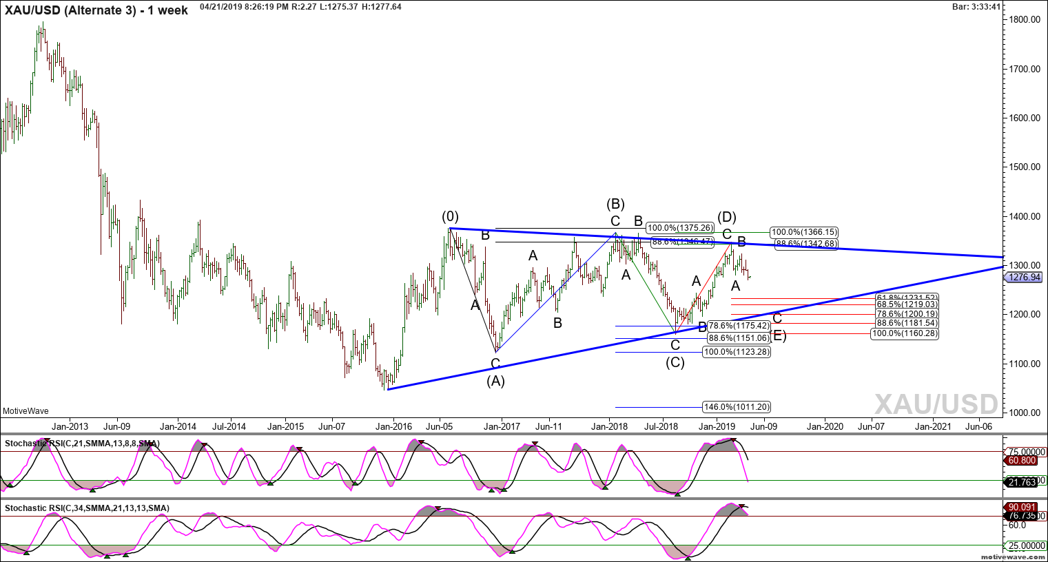This screenshot has height=562, width=1048.
Task: Select the (B) wave label
Action: click(615, 204)
